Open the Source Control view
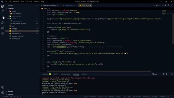 [3, 17]
